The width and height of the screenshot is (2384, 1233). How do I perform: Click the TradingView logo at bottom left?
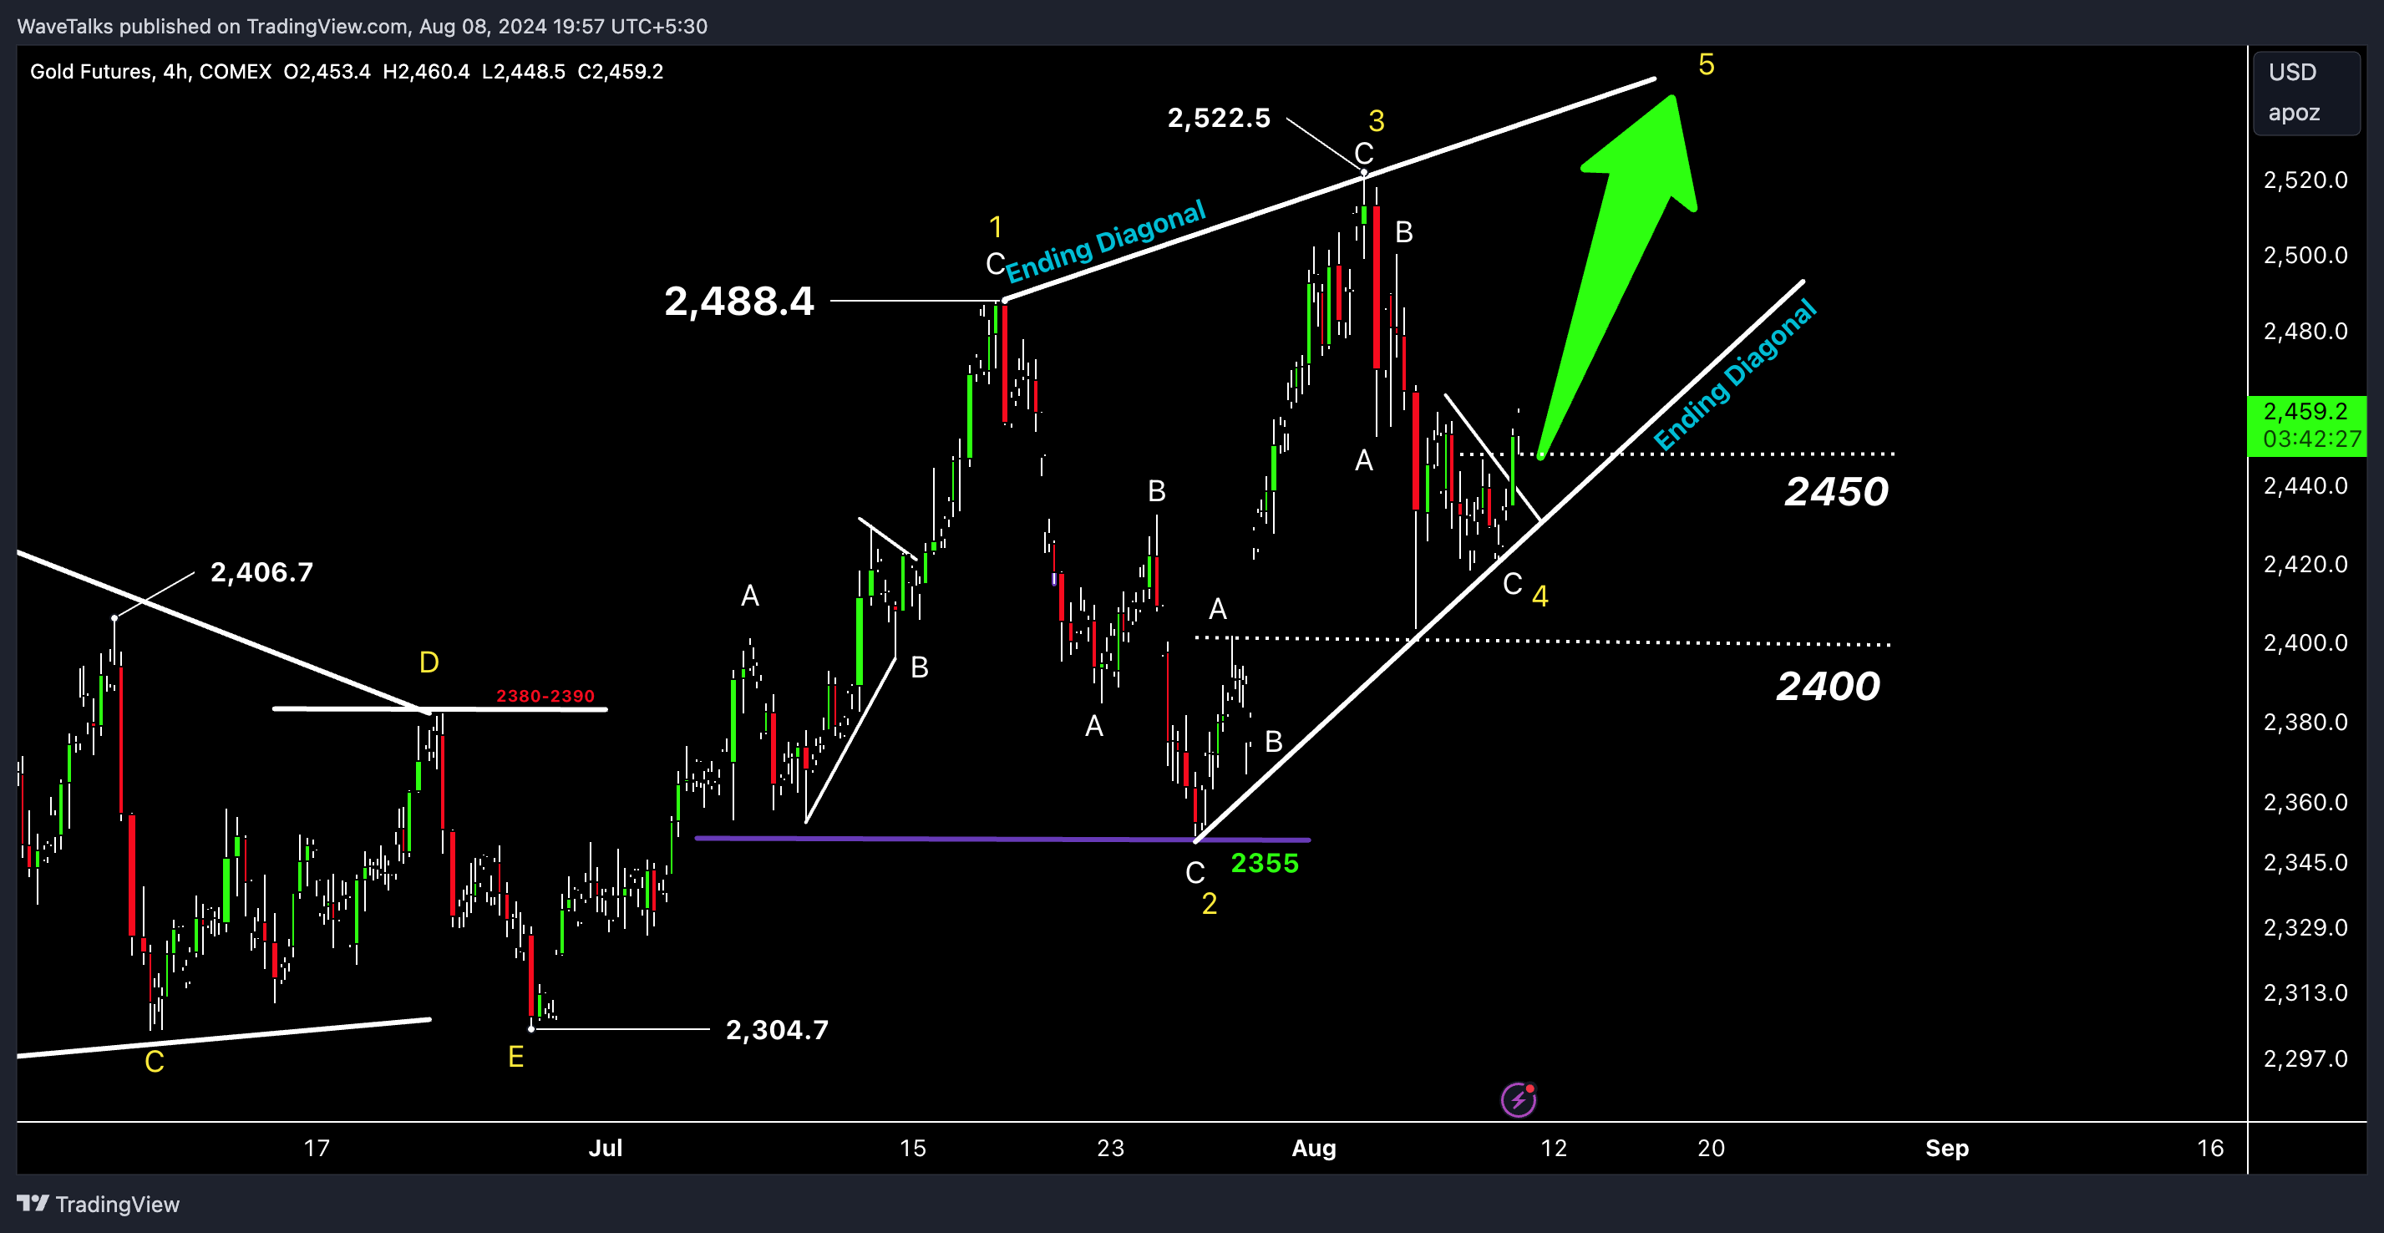[x=98, y=1205]
